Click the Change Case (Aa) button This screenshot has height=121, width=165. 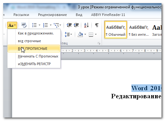pyautogui.click(x=12, y=25)
